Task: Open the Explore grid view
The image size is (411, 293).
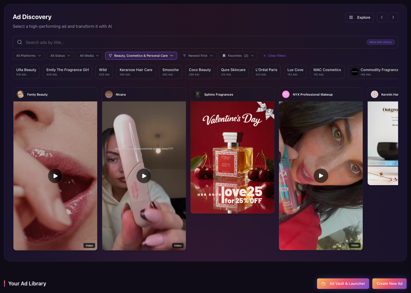Action: (359, 17)
